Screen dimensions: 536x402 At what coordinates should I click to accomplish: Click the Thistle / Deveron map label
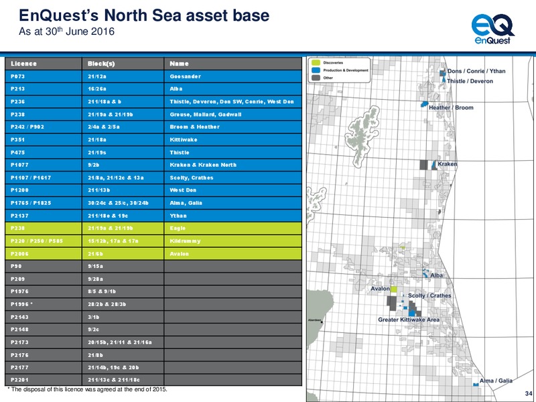click(470, 81)
